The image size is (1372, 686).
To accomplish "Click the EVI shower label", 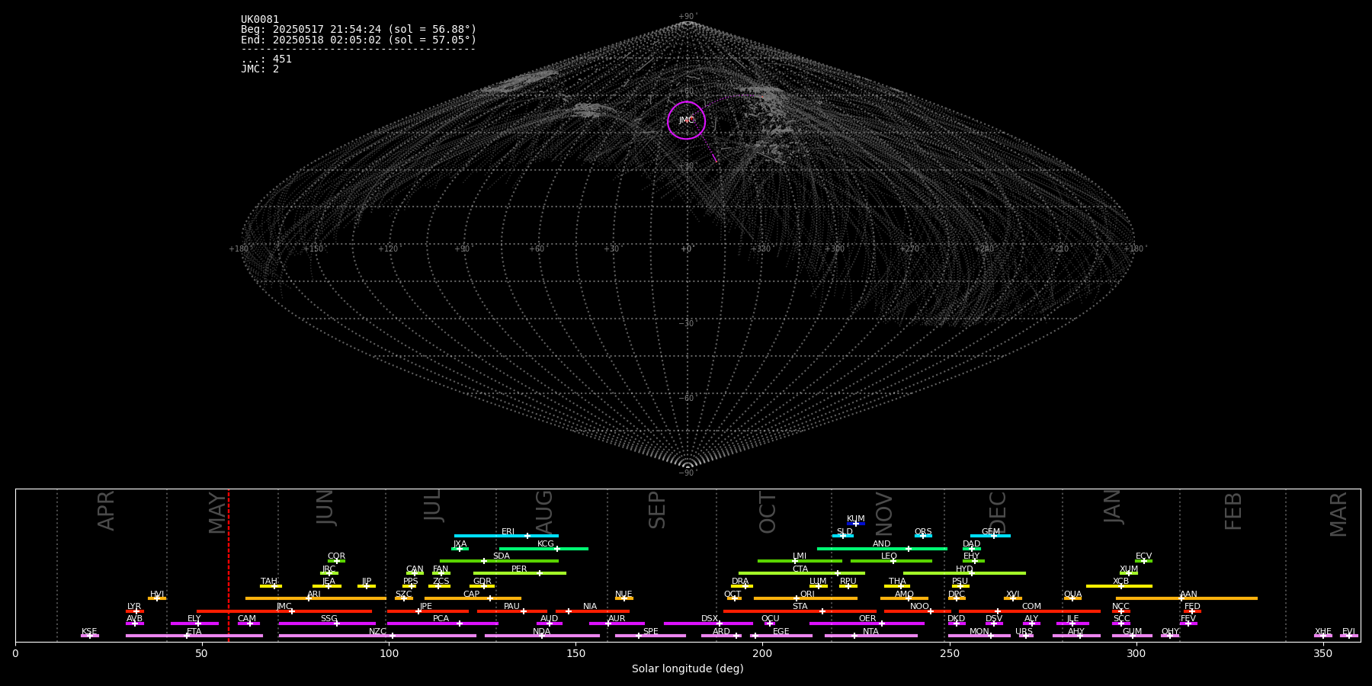I will (x=1348, y=632).
